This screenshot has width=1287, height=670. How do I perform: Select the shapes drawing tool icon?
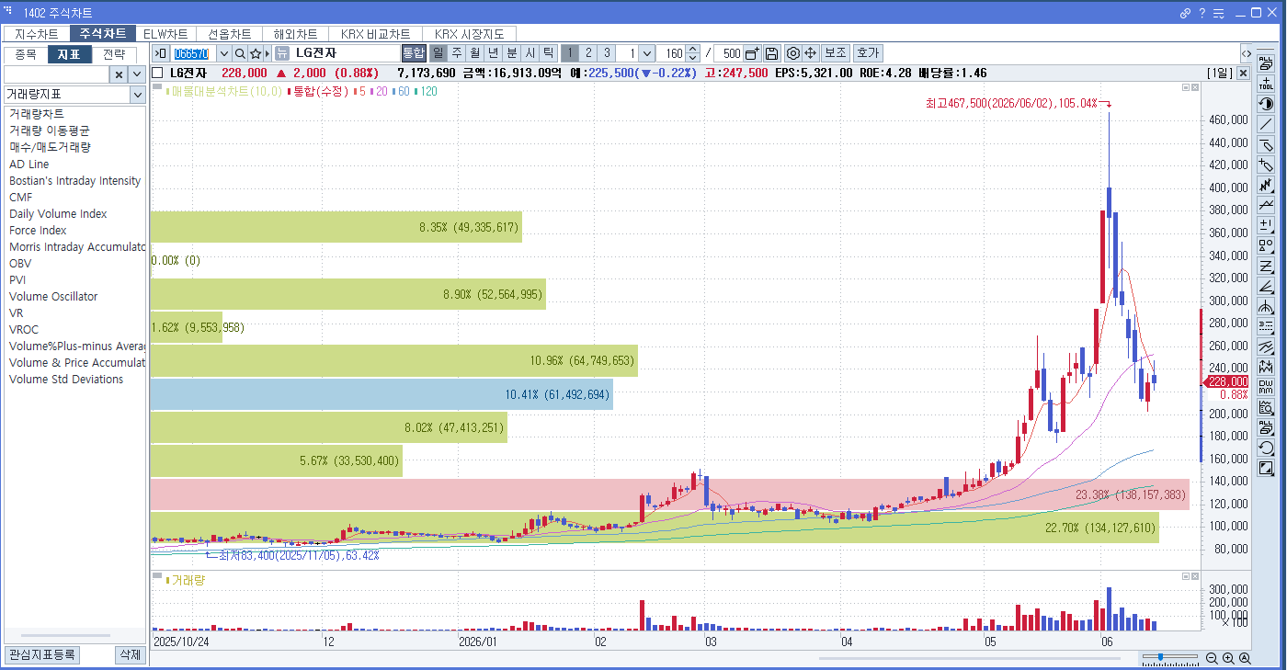coord(1266,245)
